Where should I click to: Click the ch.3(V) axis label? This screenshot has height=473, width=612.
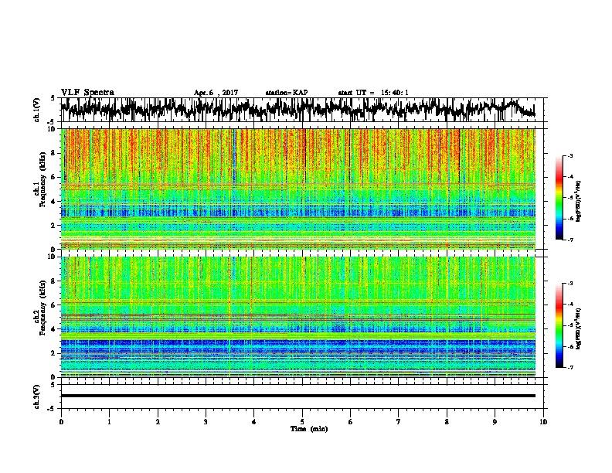37,396
